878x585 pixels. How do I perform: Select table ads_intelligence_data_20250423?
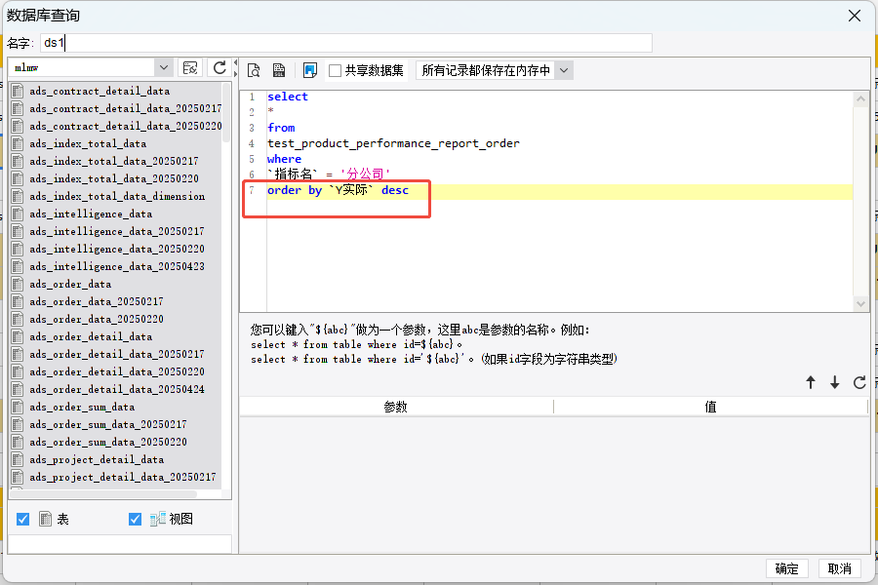coord(116,266)
